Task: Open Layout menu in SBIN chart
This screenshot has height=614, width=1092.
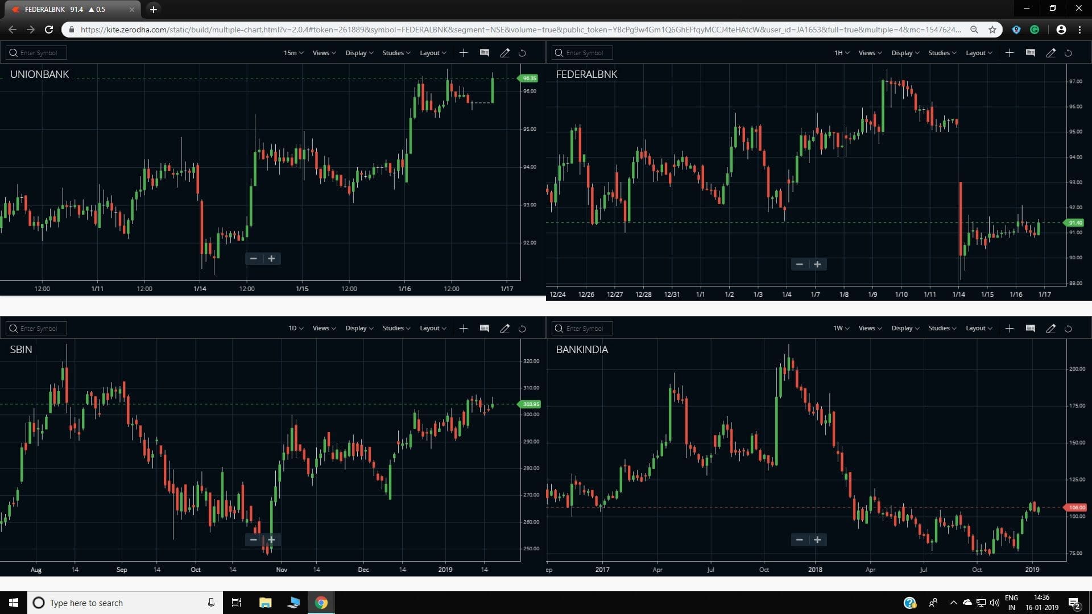Action: pyautogui.click(x=433, y=328)
